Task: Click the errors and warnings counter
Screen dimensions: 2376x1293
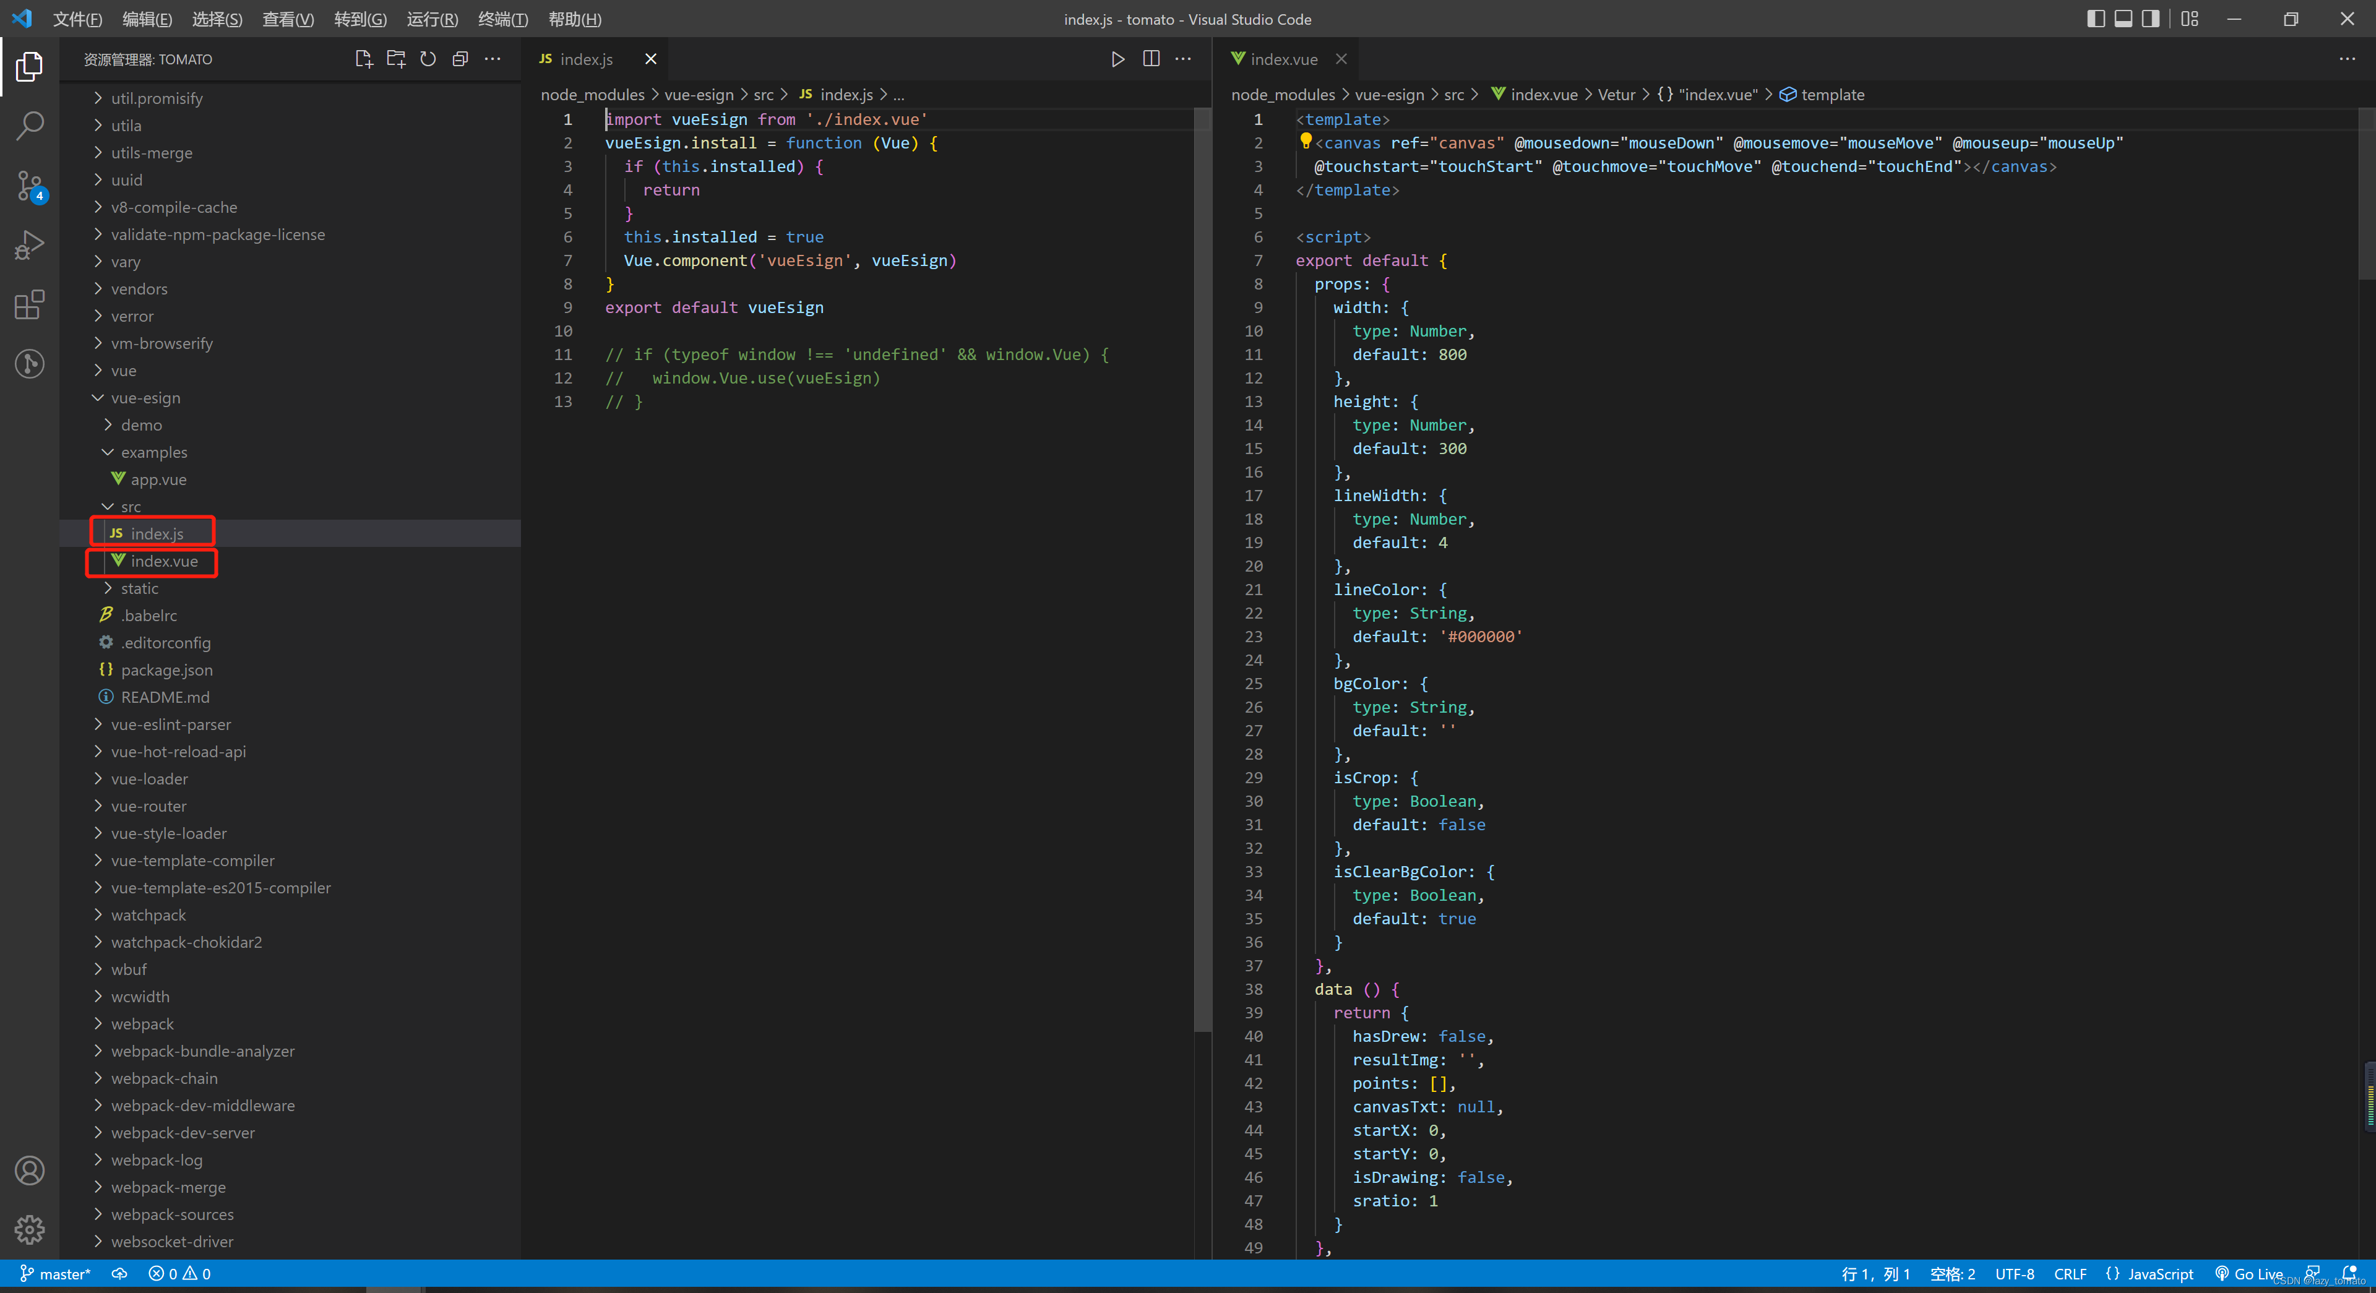Action: click(x=180, y=1274)
